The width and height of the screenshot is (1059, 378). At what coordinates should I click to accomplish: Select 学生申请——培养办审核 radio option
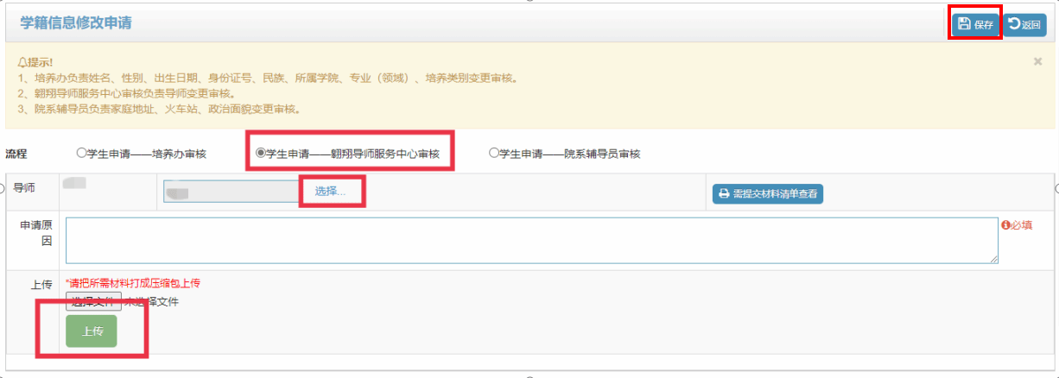point(81,153)
